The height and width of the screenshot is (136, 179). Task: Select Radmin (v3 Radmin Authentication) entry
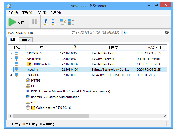[x=56, y=97]
